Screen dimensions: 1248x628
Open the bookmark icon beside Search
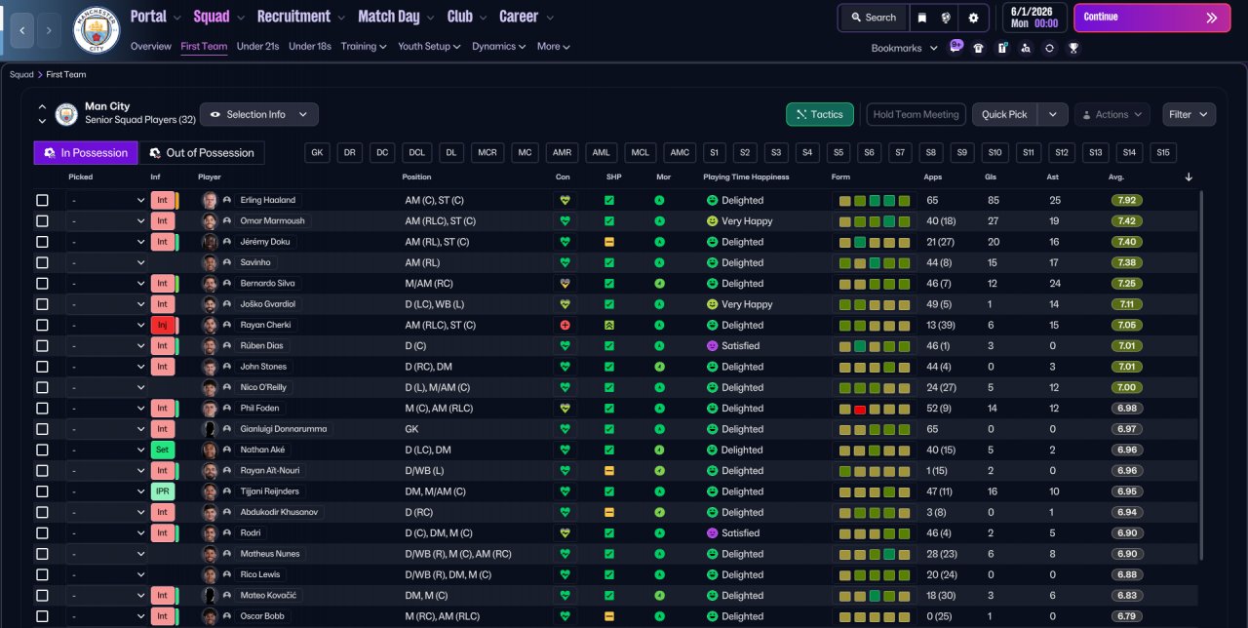[x=921, y=18]
